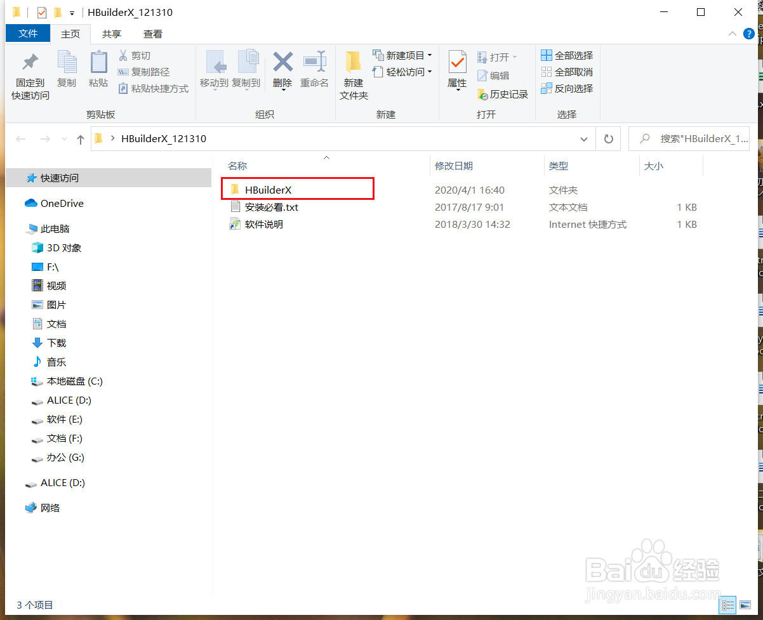
Task: Switch to Share (共享) tab
Action: point(112,34)
